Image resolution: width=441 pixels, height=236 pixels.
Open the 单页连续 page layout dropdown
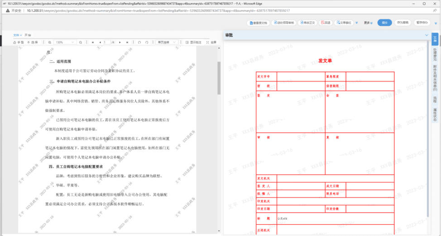tap(166, 42)
